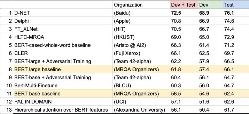The height and width of the screenshot is (114, 249).
Task: Select bold 72.5 score cell
Action: [x=184, y=13]
